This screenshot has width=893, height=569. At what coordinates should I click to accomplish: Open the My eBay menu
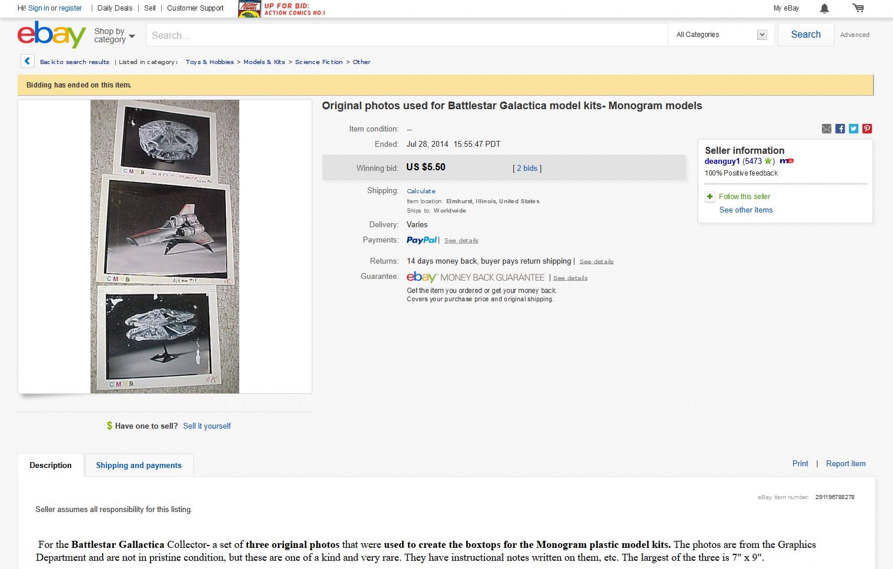[786, 8]
